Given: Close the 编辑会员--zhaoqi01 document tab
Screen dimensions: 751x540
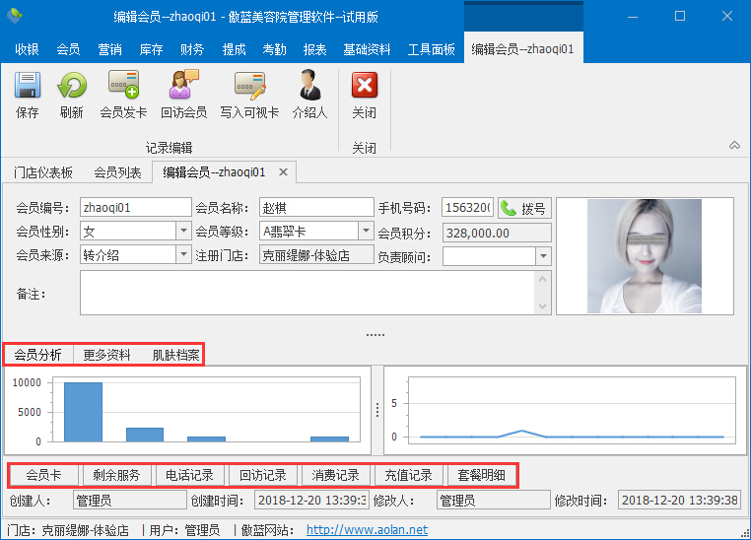Looking at the screenshot, I should point(283,172).
